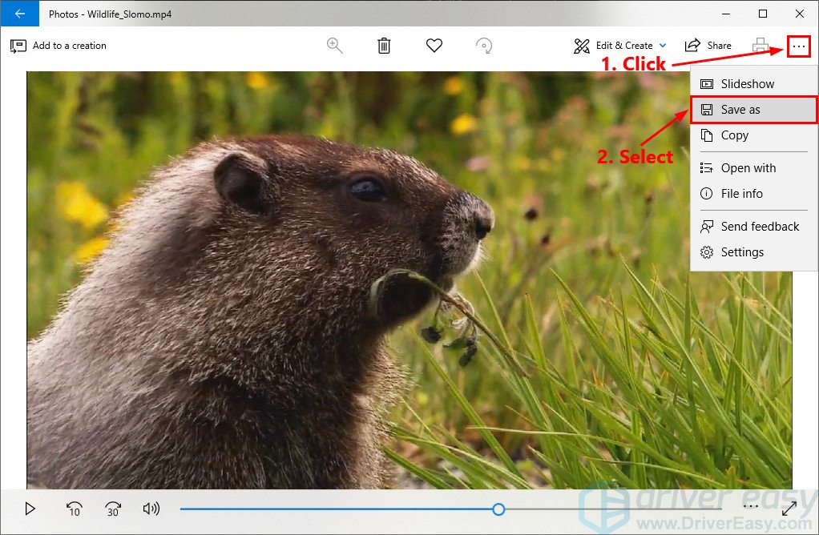Open the Add to a creation panel
Screen dimensions: 819x535
click(58, 46)
